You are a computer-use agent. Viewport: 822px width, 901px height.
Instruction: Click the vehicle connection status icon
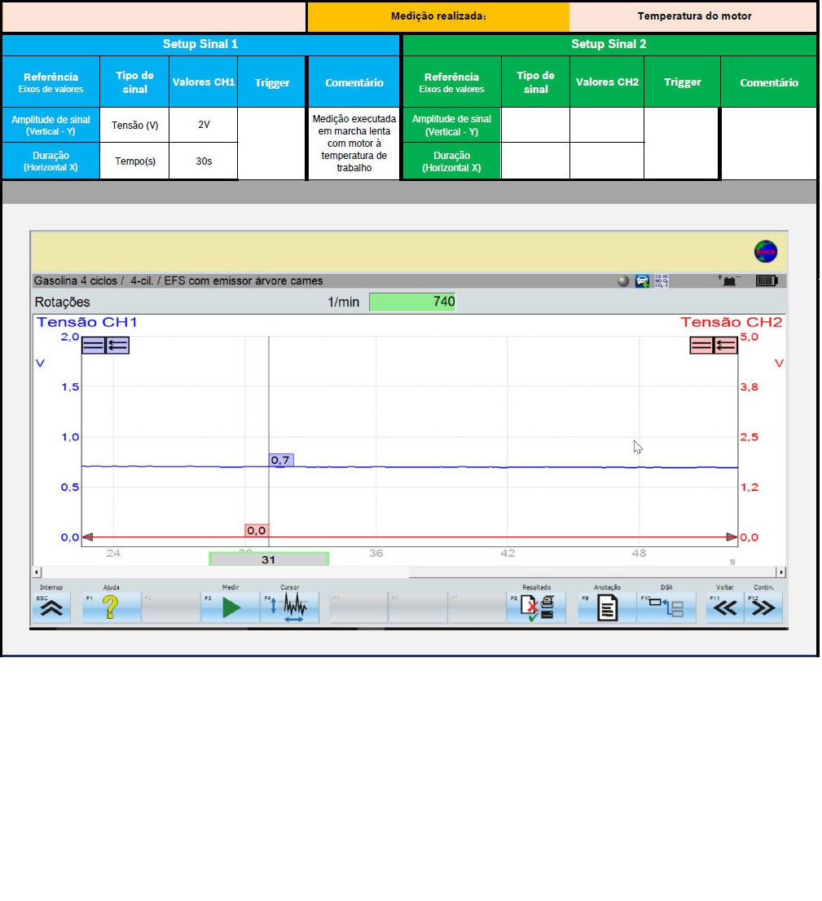[643, 281]
